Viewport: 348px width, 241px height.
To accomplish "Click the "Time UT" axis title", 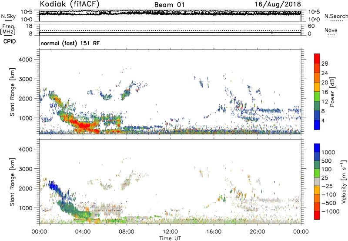I will click(170, 238).
